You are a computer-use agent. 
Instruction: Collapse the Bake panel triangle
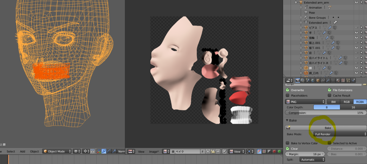coord(287,121)
